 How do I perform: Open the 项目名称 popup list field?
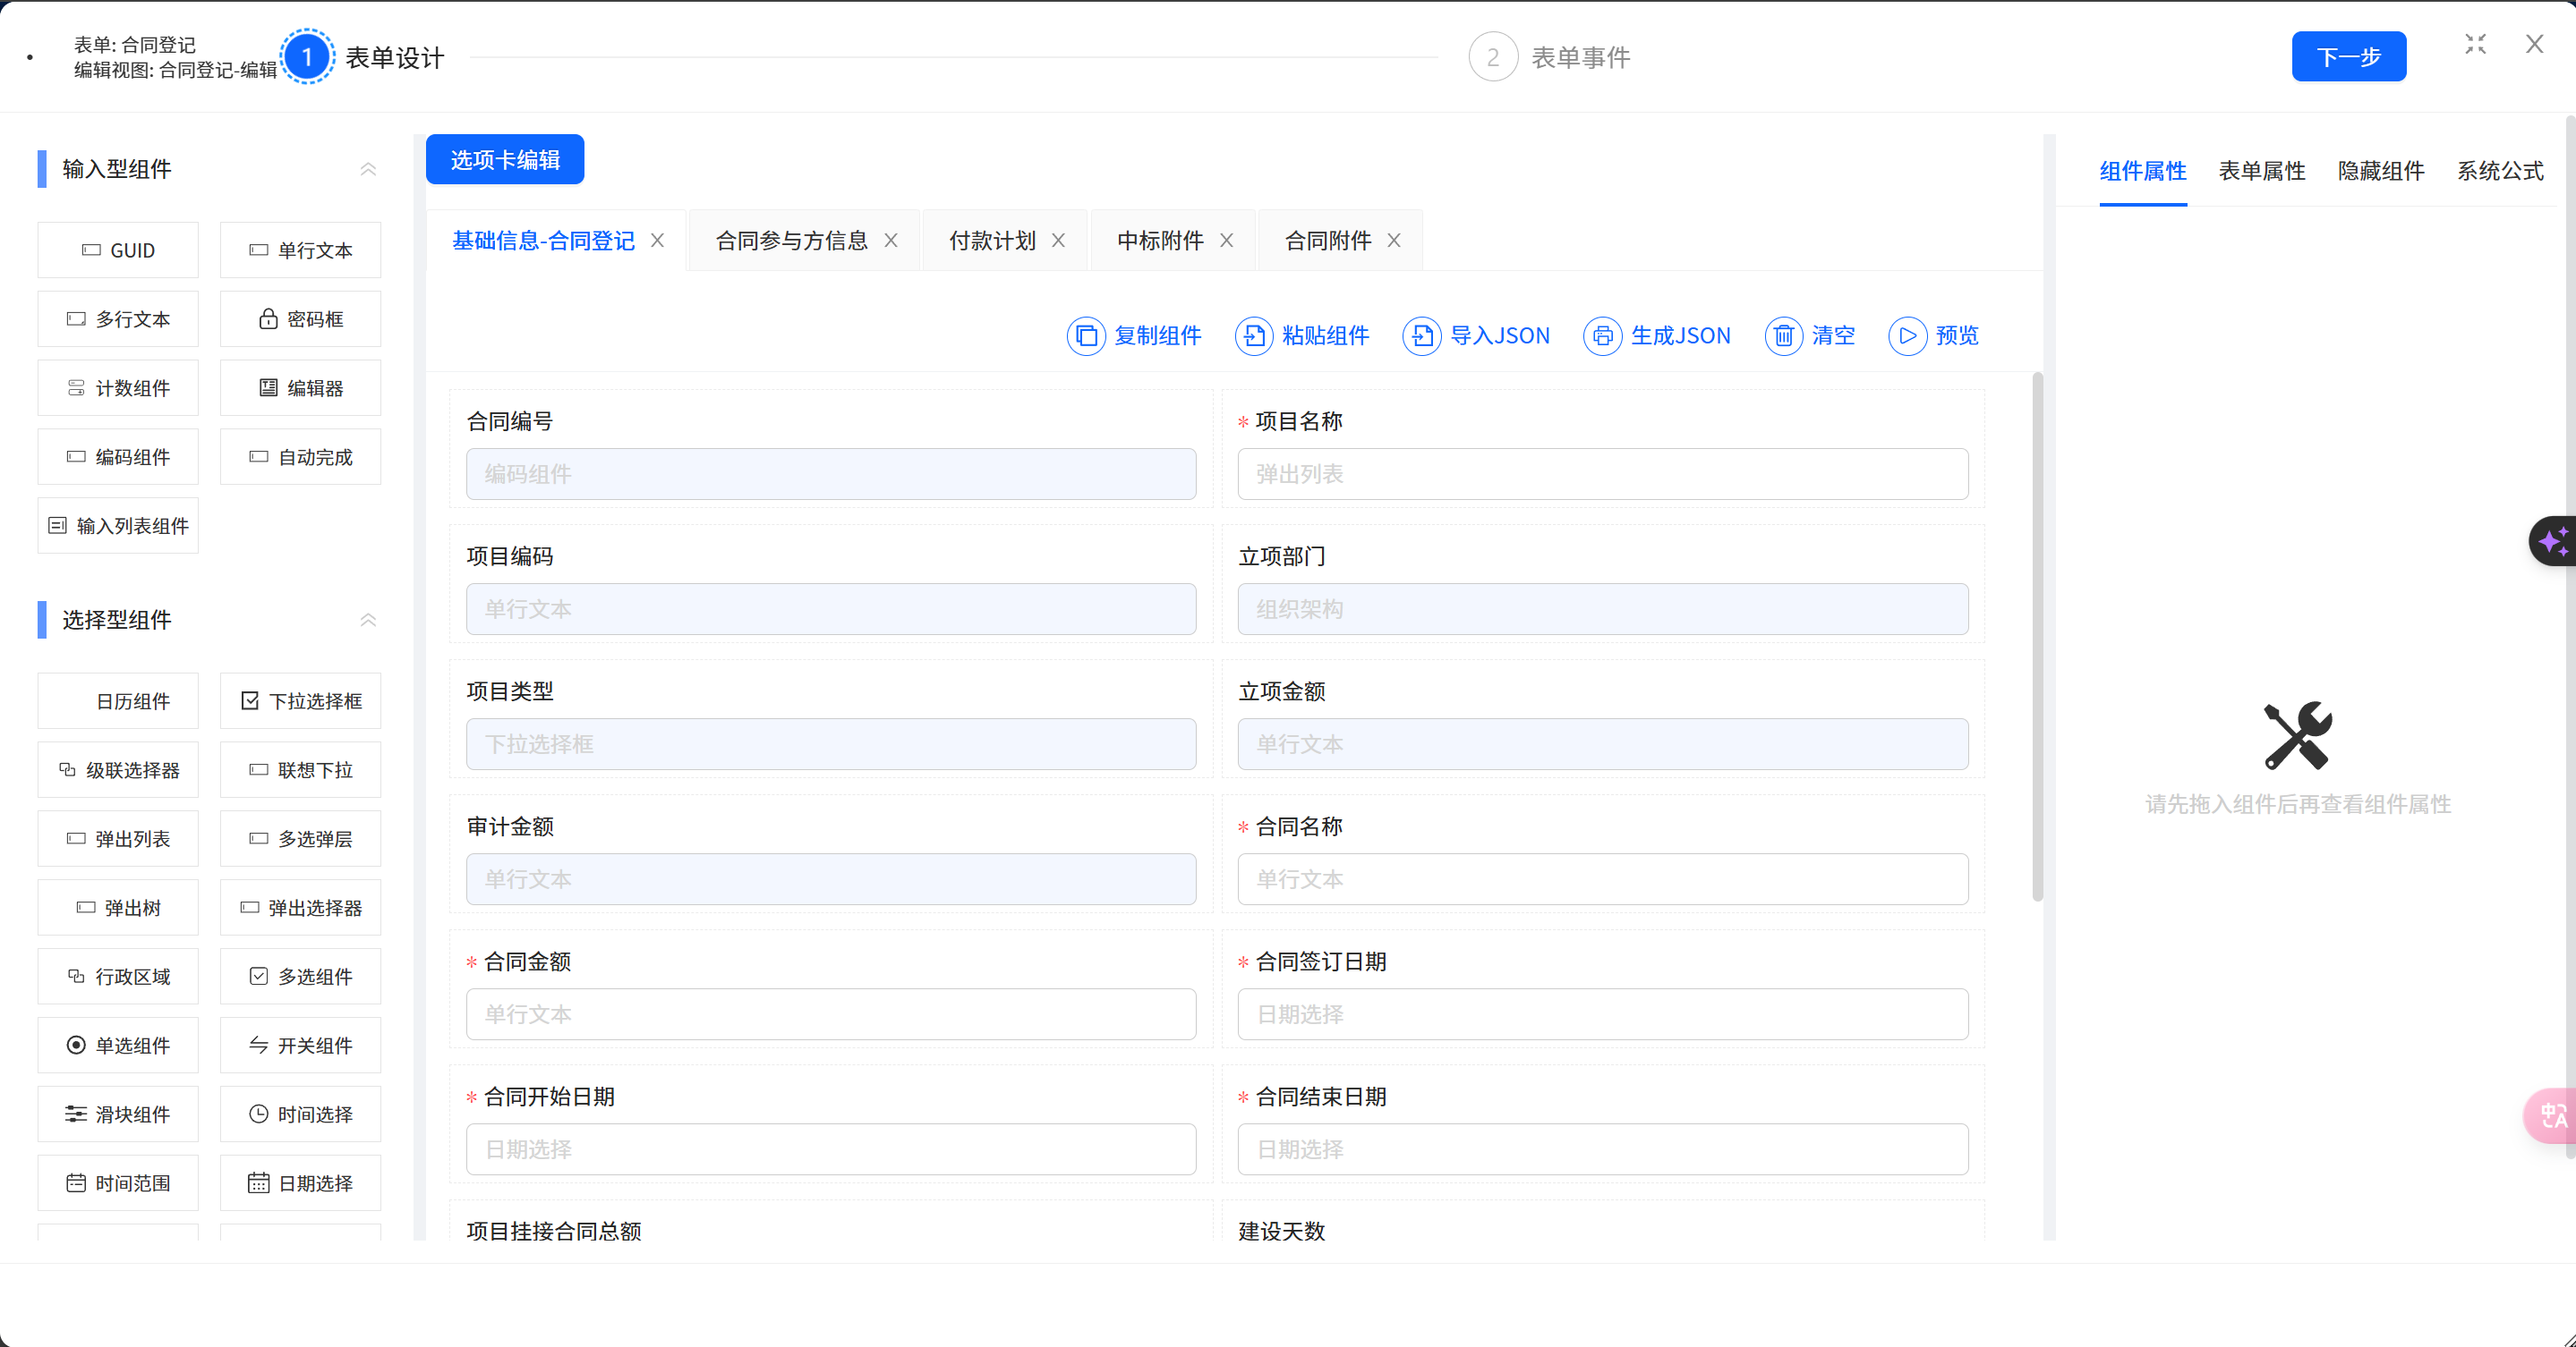pos(1603,474)
